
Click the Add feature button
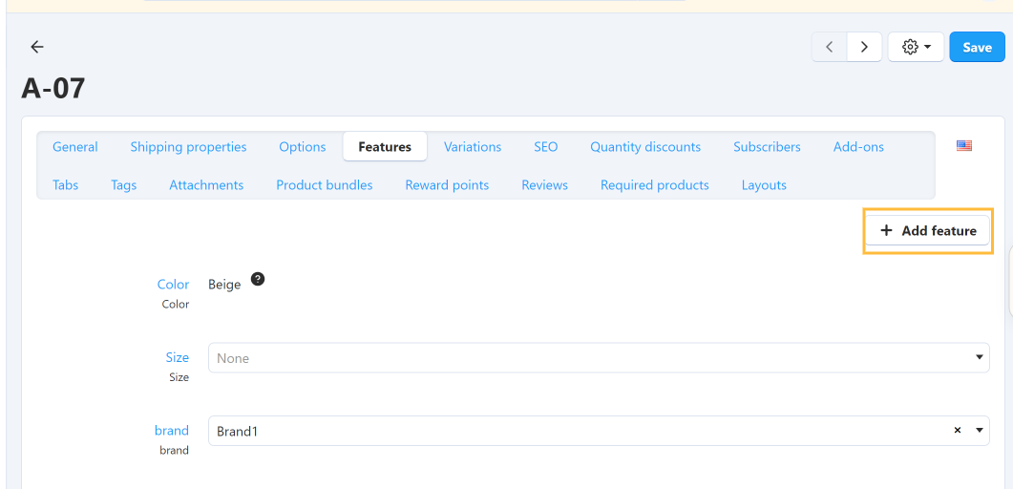pyautogui.click(x=927, y=230)
